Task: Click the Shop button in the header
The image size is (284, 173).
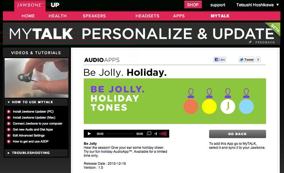Action: pos(193,5)
